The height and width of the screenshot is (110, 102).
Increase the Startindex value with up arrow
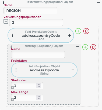tap(39, 85)
